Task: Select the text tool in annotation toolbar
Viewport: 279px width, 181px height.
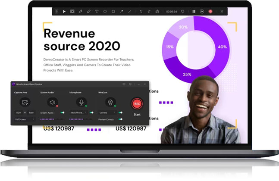Action: (97, 11)
